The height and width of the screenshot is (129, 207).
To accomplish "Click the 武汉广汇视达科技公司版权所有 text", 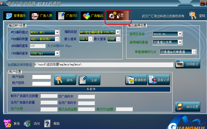I will (x=163, y=16).
